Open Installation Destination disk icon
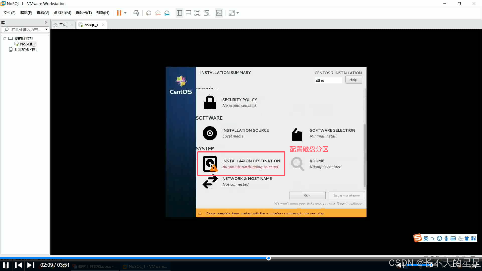The height and width of the screenshot is (271, 482). 210,164
